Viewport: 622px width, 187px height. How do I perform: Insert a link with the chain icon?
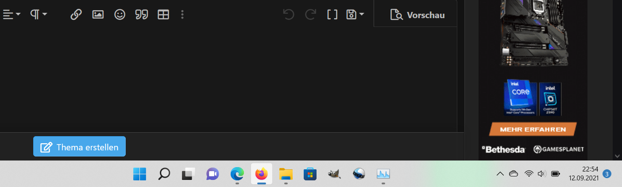point(76,15)
